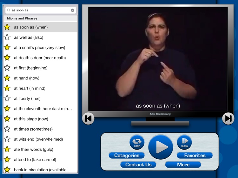The image size is (238, 178).
Task: Toggle favorite star for 'as well as (also)'
Action: [7, 37]
